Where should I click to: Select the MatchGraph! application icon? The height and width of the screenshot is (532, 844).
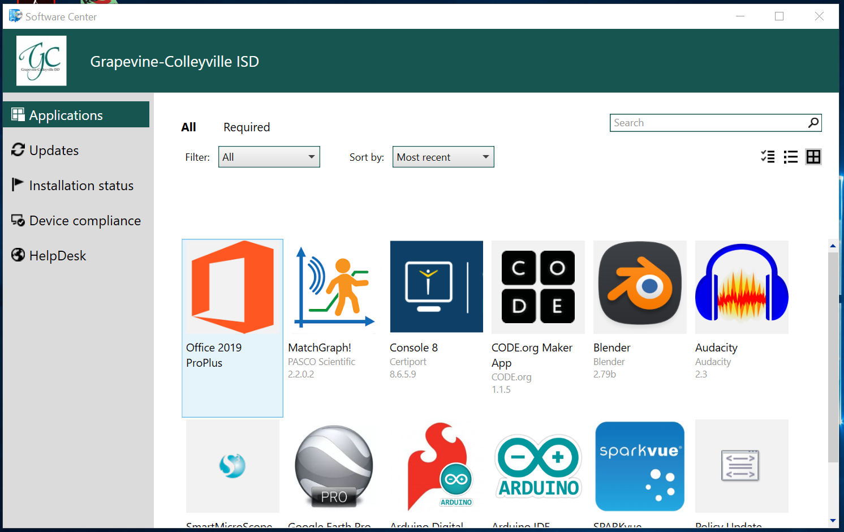click(x=334, y=288)
